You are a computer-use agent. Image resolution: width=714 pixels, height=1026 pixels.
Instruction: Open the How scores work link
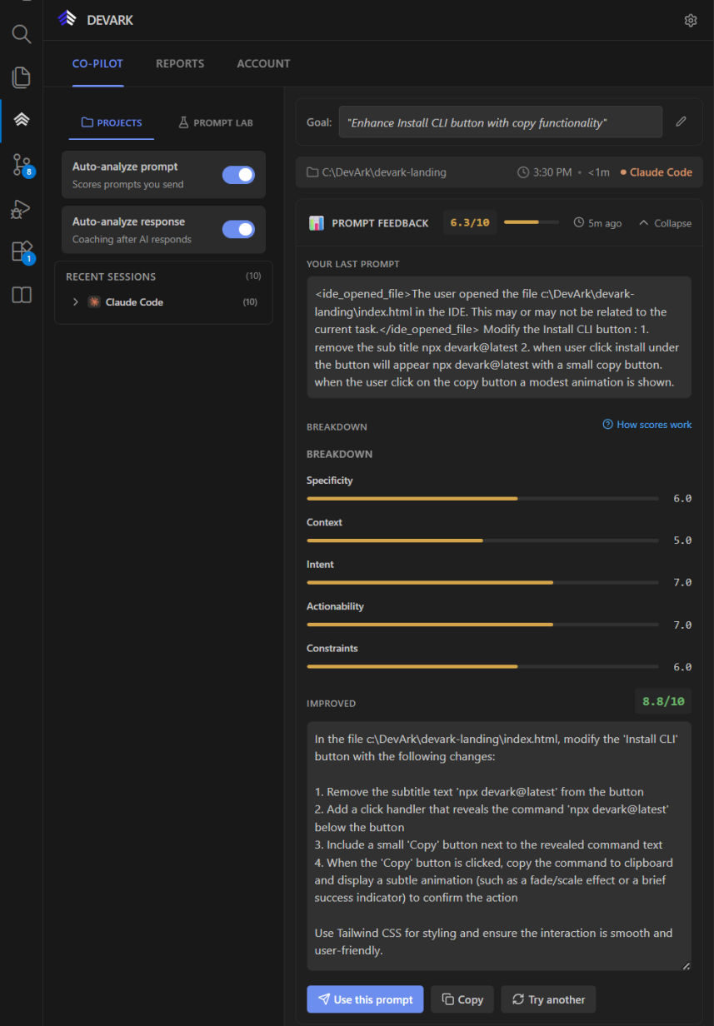647,424
